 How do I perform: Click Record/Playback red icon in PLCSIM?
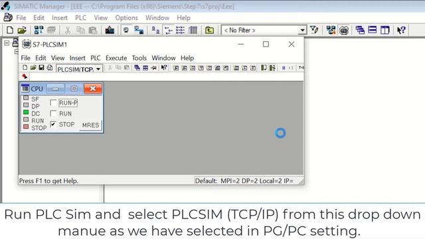pyautogui.click(x=25, y=76)
